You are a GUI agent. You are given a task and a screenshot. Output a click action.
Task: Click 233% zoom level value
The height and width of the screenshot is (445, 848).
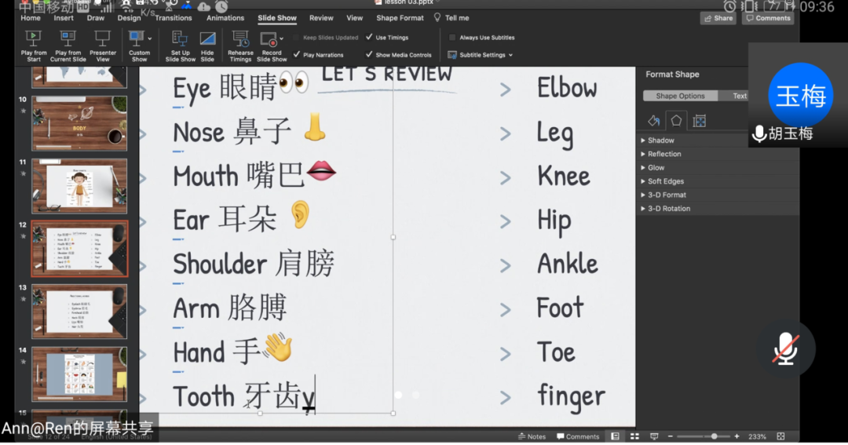[757, 436]
